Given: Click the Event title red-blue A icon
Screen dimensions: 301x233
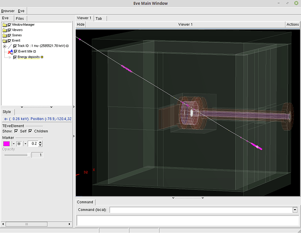Looking at the screenshot, I should point(10,52).
